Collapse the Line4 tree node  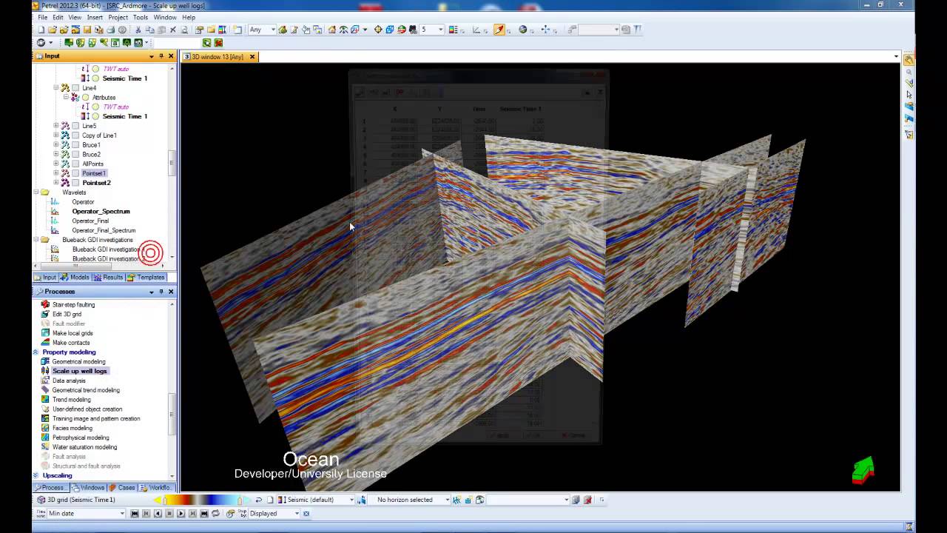pos(56,88)
